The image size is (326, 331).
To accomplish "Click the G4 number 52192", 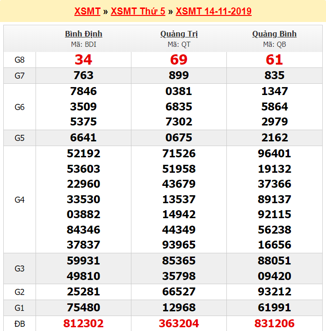I will 84,154.
